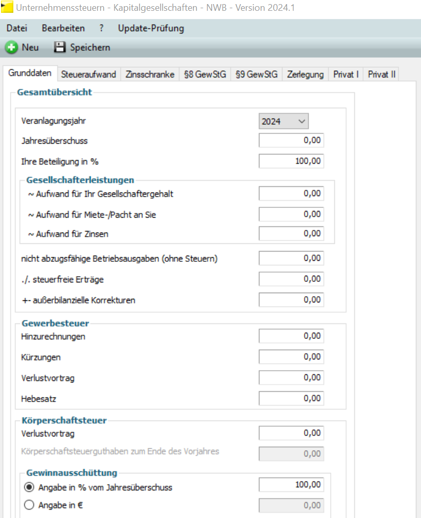
Task: Click the Update-Prüfung menu item
Action: pos(151,28)
